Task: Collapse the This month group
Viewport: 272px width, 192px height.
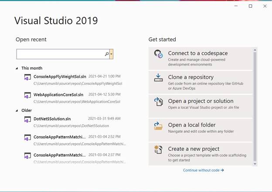Action: coord(17,68)
